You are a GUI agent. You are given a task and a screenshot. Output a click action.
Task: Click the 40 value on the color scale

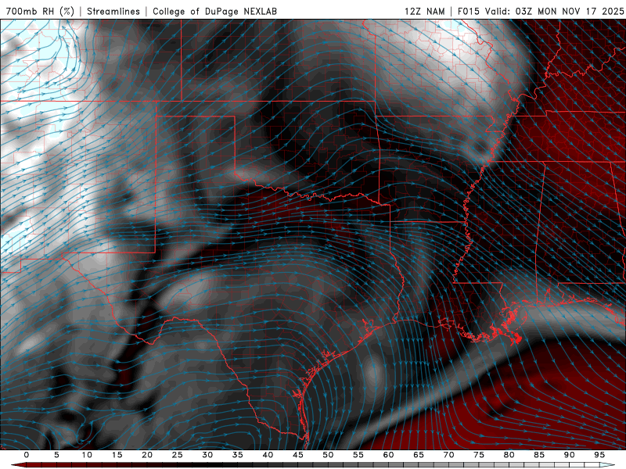pyautogui.click(x=268, y=455)
